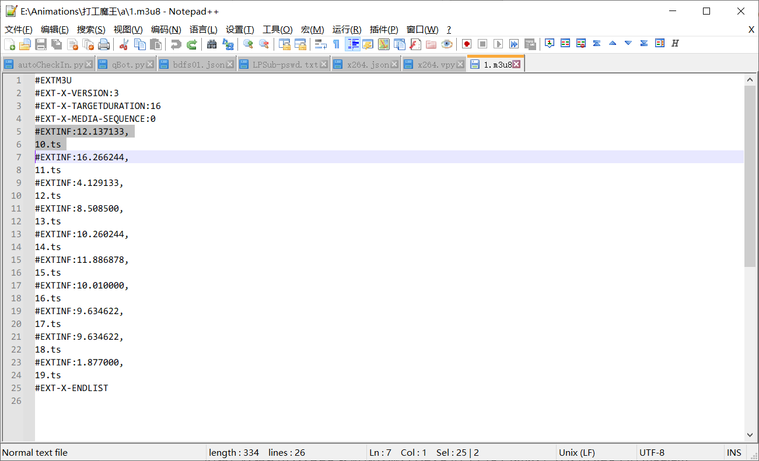Toggle synchronized horizontal scrolling
The image size is (759, 461).
click(300, 44)
